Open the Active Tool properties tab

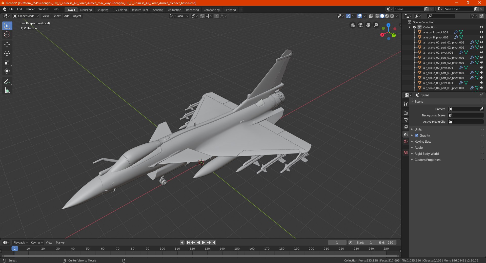[406, 104]
